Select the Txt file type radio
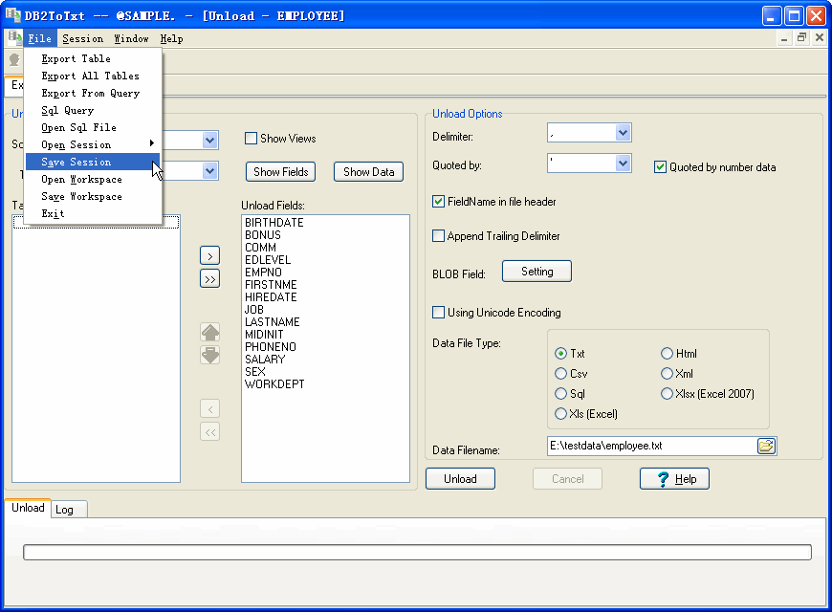This screenshot has width=832, height=612. (560, 354)
